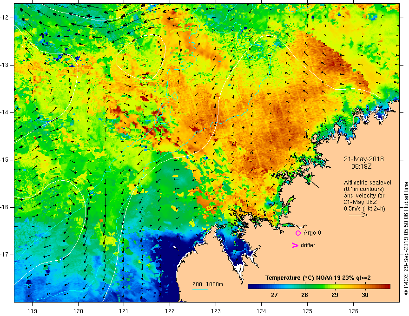Click the 123 longitude axis label
Screen dimensions: 409x316
point(216,311)
